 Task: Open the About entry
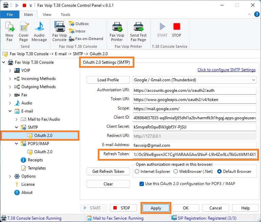pyautogui.click(x=23, y=193)
